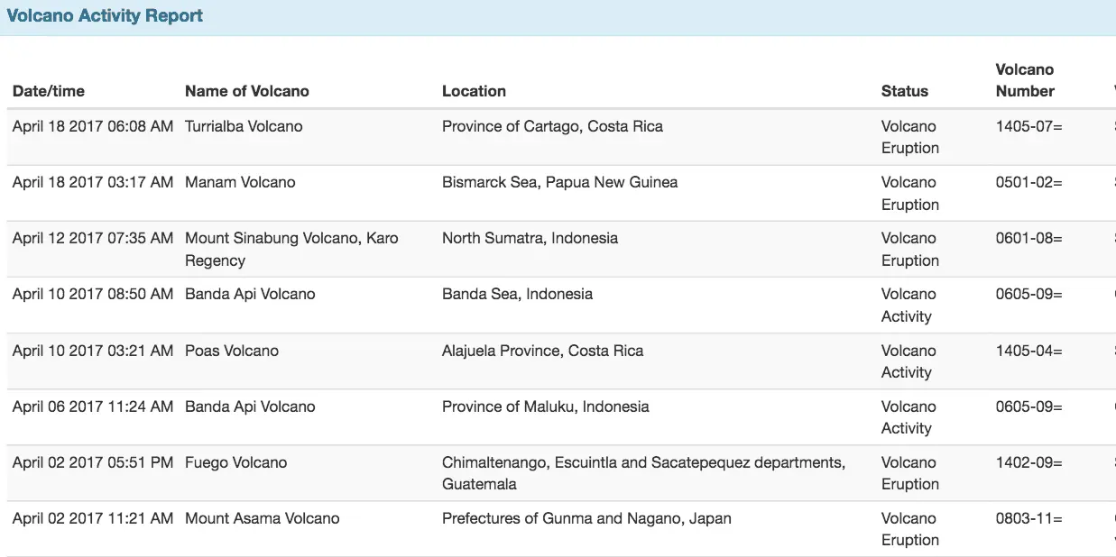Click the April 06 2017 11:24 AM date
Image resolution: width=1116 pixels, height=557 pixels.
[x=93, y=406]
